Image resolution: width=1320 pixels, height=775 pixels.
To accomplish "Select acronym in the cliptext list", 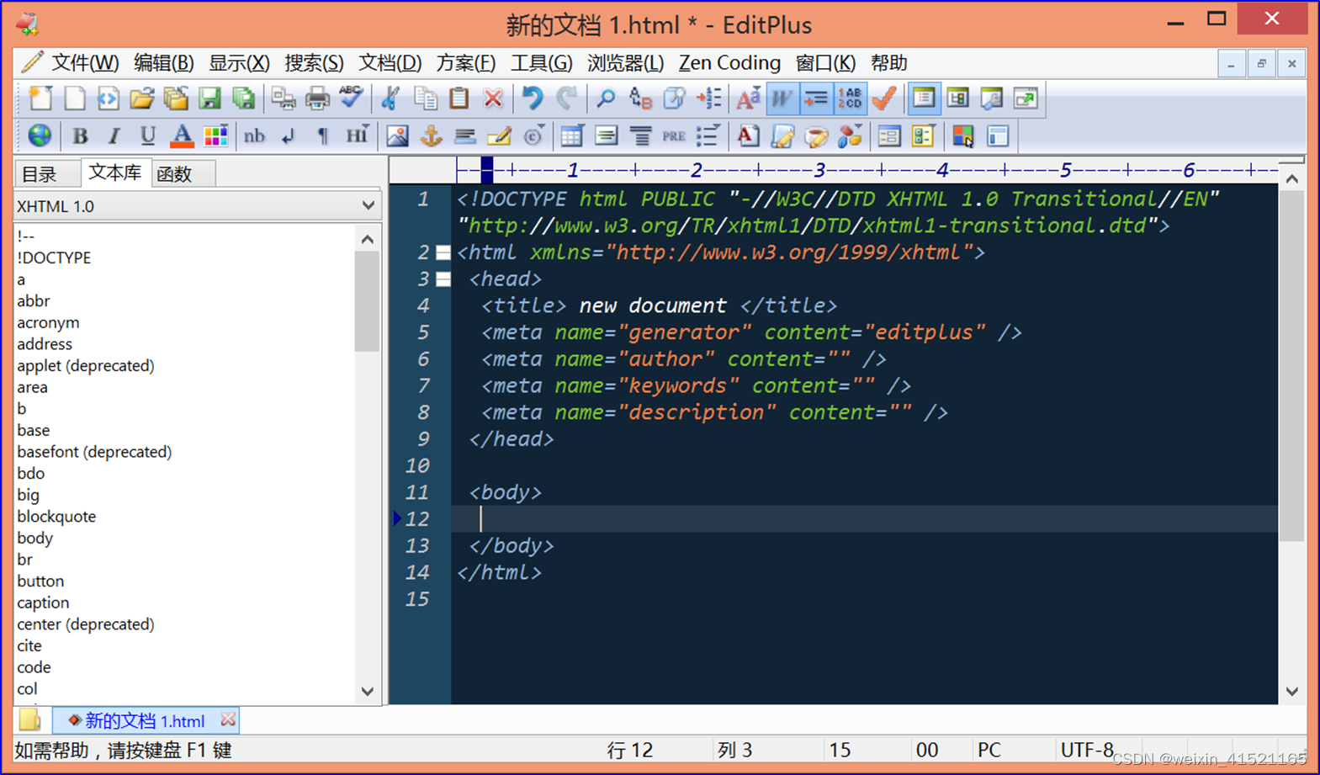I will pyautogui.click(x=48, y=322).
